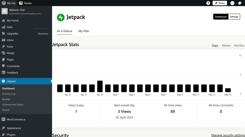Screen dimensions: 245x137
Task: Click the Apr 29 chart bar
Action: tap(100, 86)
